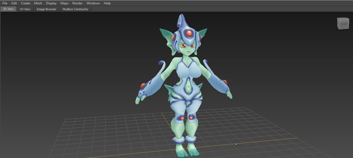353x158 pixels.
Task: Select the 3D View tab
Action: coord(8,9)
